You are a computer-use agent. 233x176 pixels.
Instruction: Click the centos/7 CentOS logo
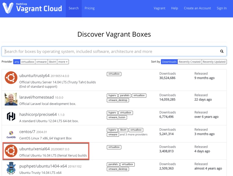click(x=11, y=134)
